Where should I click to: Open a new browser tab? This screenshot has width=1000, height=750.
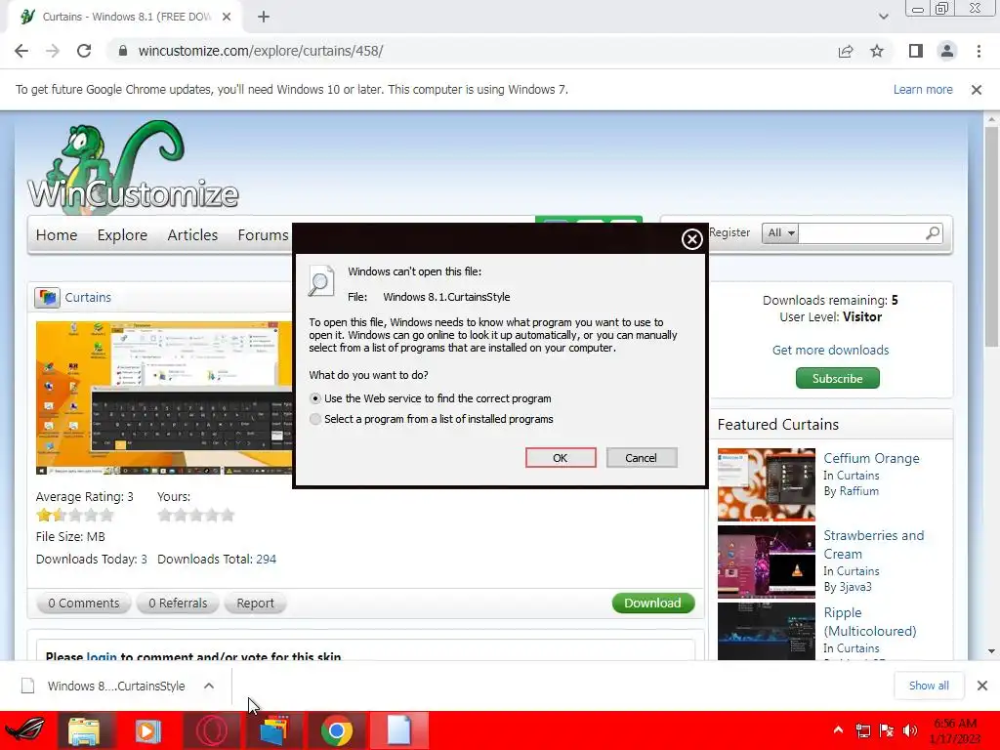[264, 17]
